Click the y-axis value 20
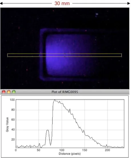Viewport: 131px width, 158px height. tap(13, 140)
